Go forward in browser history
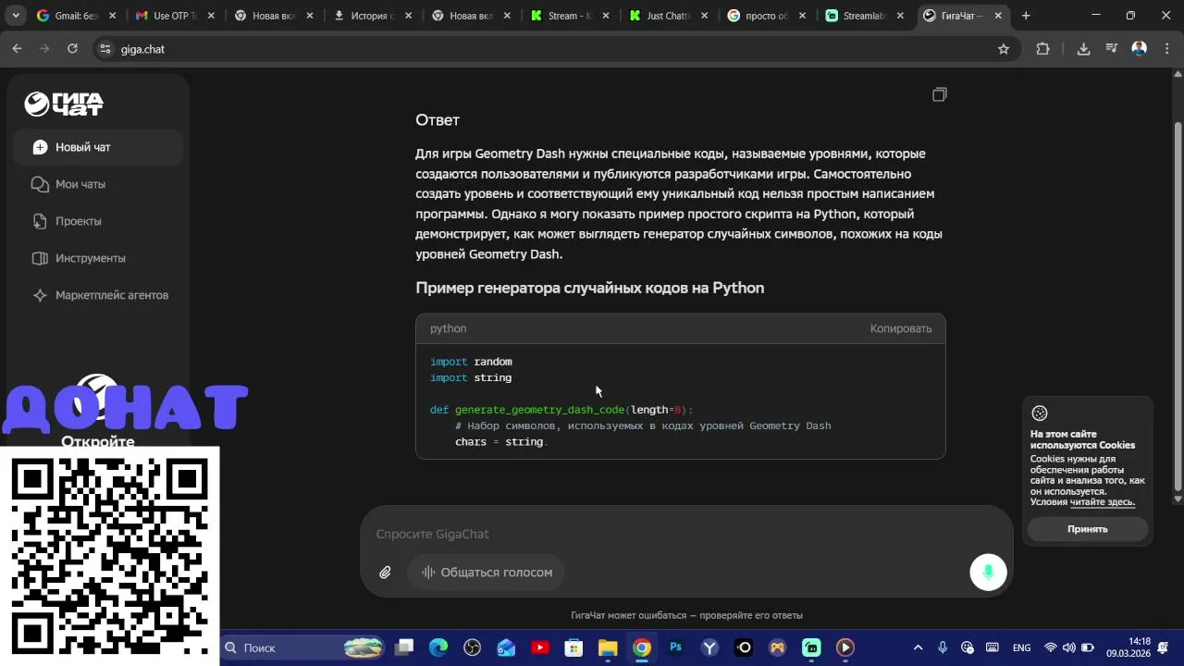Viewport: 1184px width, 666px height. click(x=44, y=49)
